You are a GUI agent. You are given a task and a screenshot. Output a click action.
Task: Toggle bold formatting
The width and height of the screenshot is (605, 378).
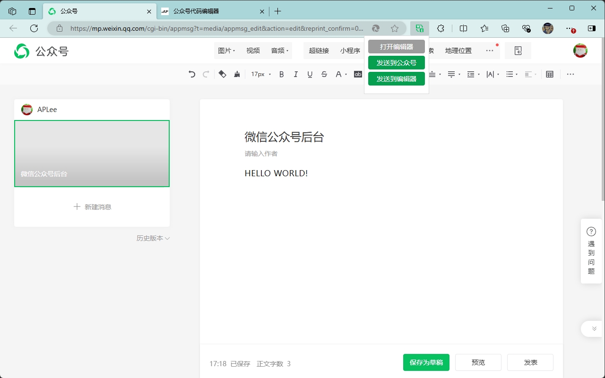point(282,74)
